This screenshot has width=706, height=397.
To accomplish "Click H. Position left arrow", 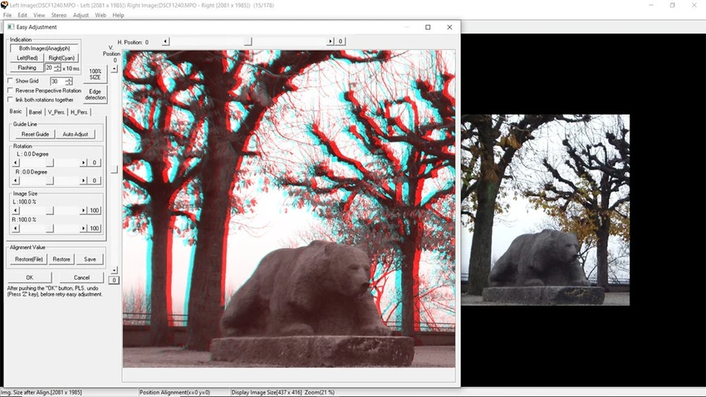I will (x=165, y=42).
